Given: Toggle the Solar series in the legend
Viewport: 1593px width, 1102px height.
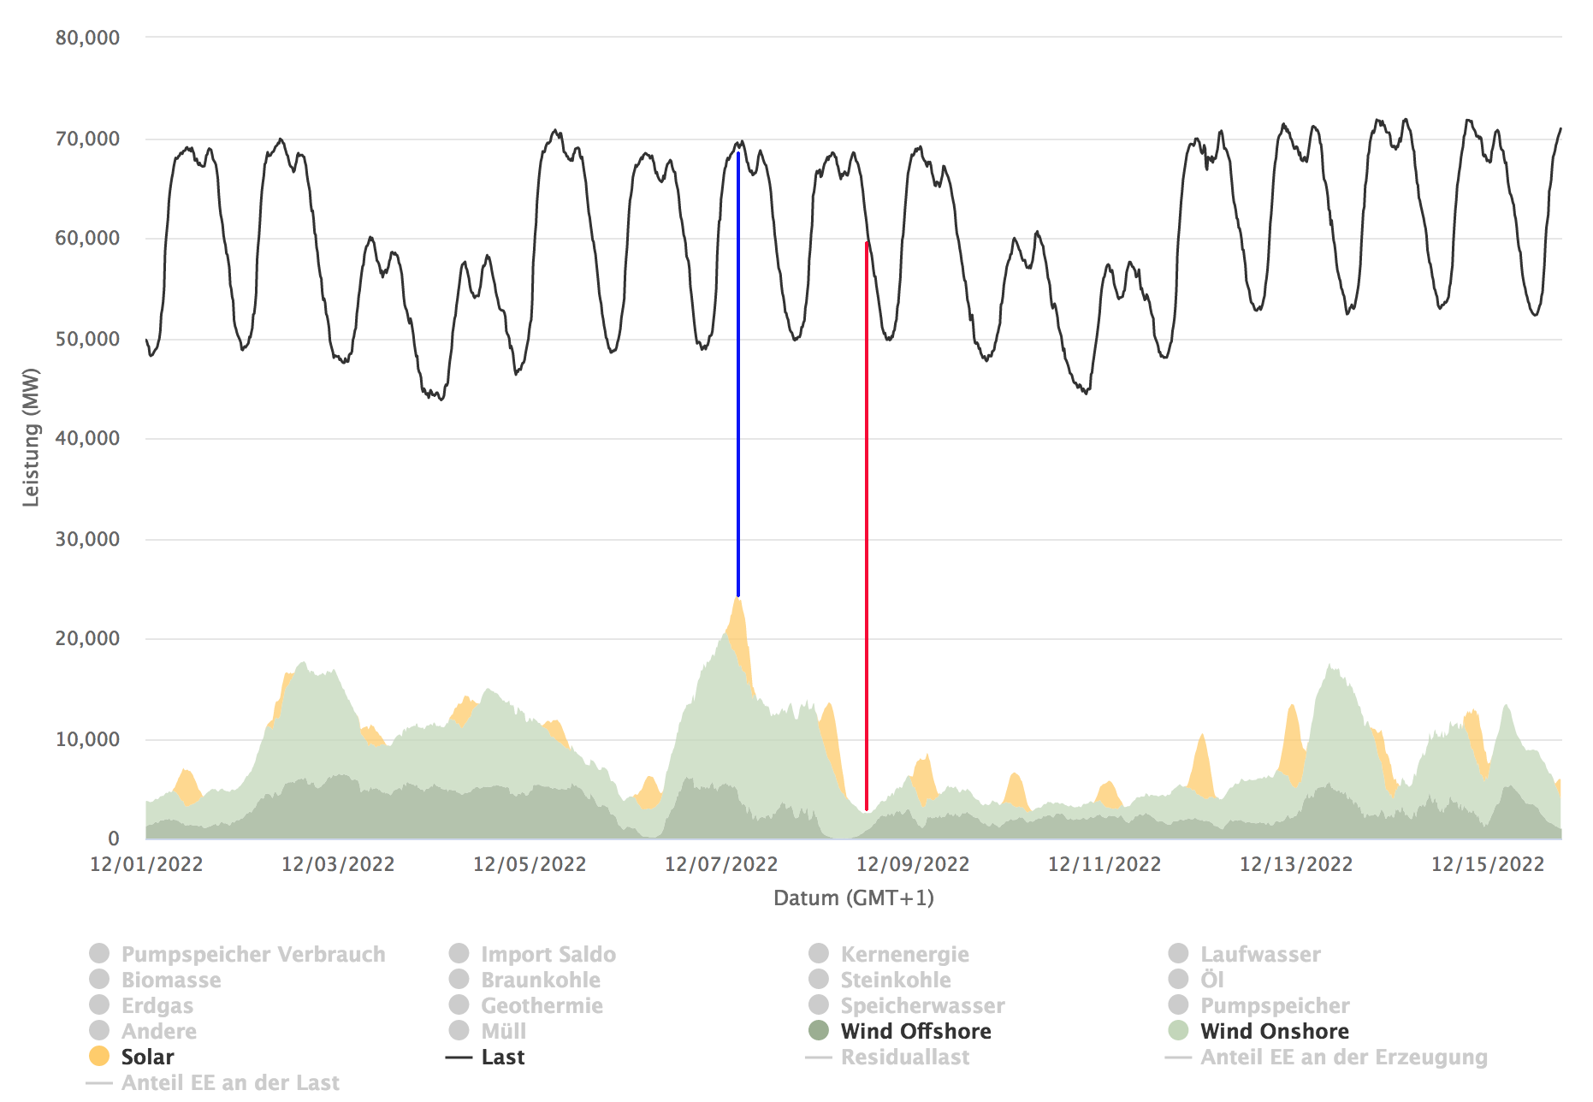Looking at the screenshot, I should pos(146,1057).
